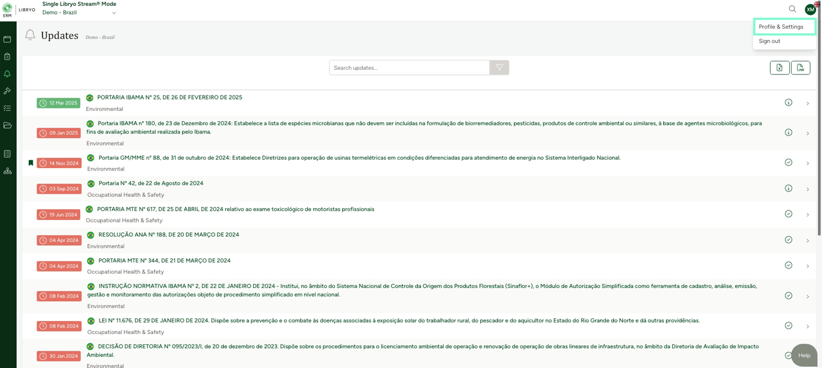Export updates to Excel
Viewport: 822px width, 368px height.
780,67
